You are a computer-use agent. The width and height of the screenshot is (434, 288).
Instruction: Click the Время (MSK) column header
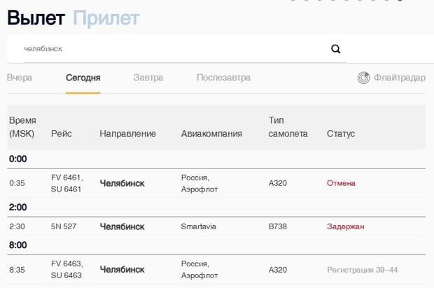click(22, 127)
